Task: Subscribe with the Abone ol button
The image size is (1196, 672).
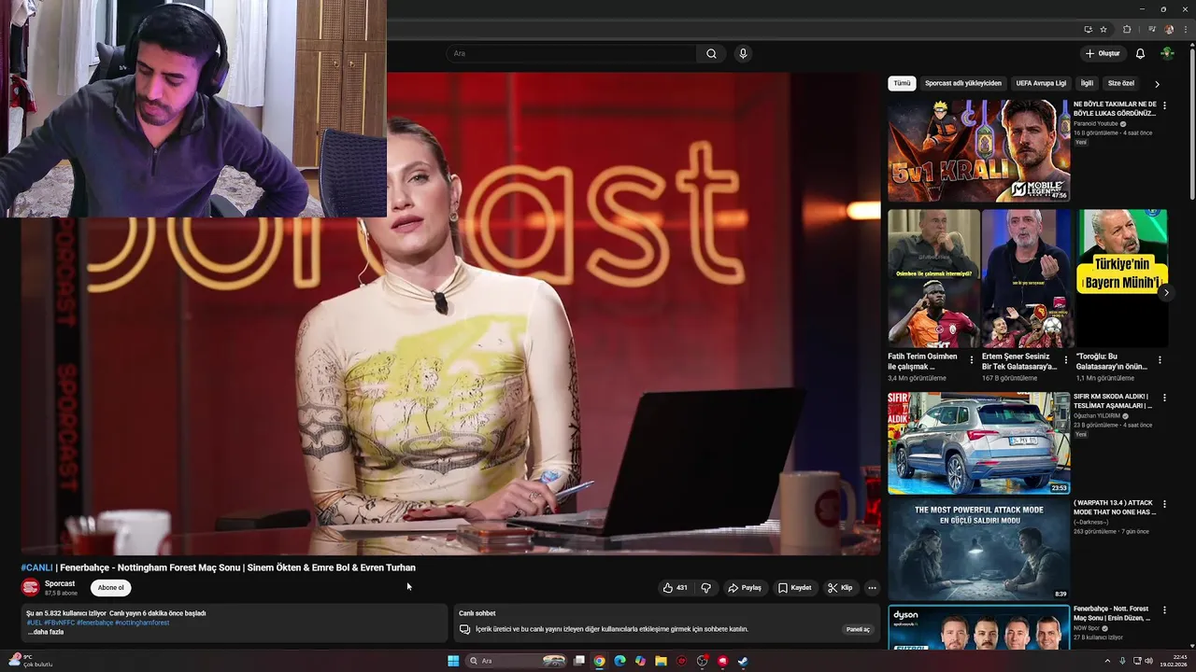Action: pos(110,588)
